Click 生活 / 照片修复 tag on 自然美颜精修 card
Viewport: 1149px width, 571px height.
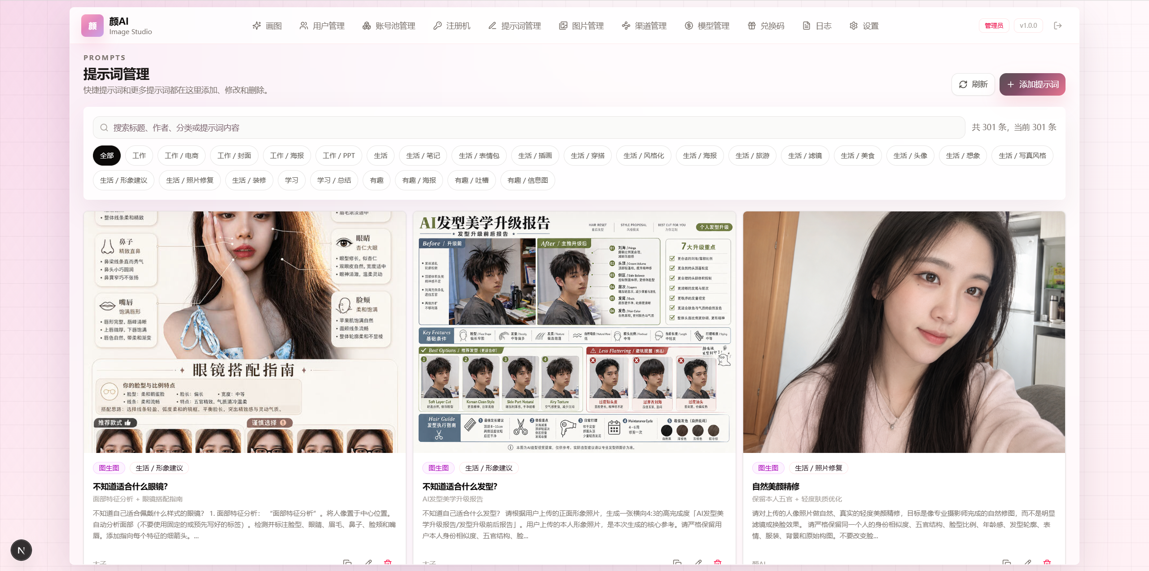click(819, 468)
